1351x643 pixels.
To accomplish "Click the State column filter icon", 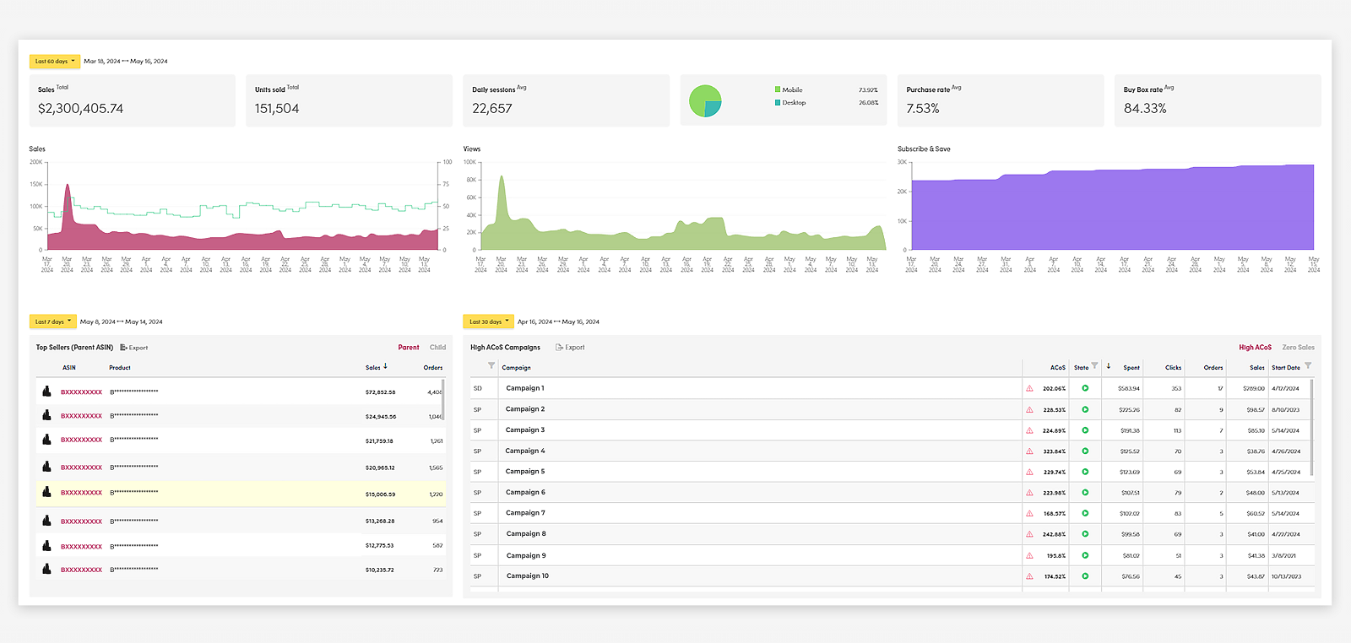I will coord(1094,366).
